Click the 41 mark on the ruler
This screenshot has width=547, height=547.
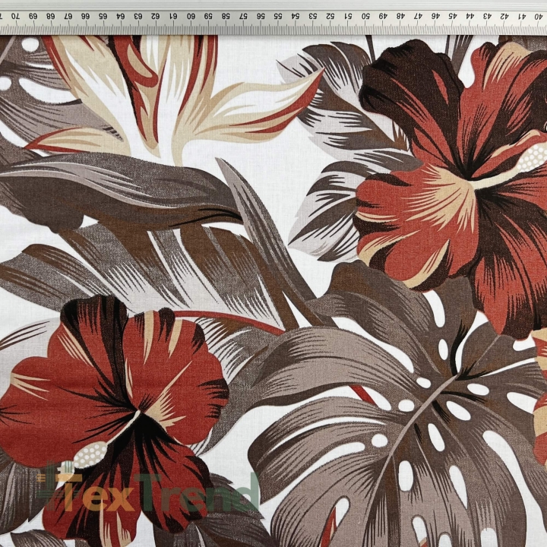[522, 16]
